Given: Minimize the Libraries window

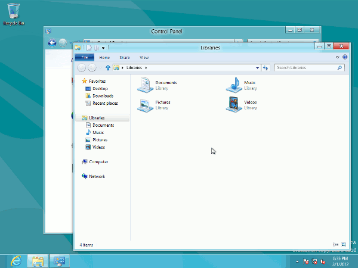Looking at the screenshot, I should coord(319,46).
